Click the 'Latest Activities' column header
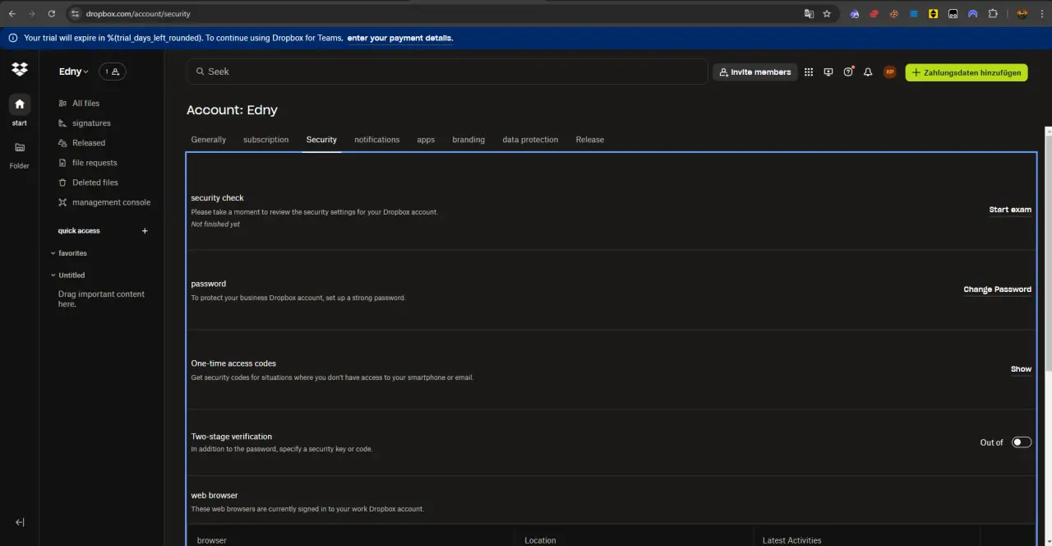 coord(791,540)
